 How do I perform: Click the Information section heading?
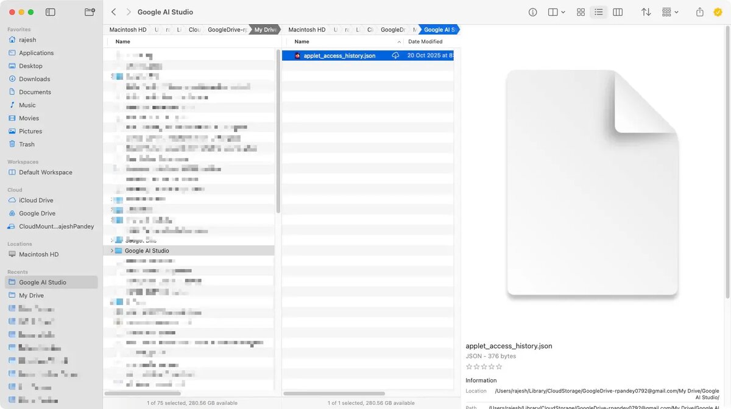481,380
